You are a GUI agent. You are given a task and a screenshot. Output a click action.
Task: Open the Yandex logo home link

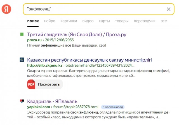6,9
